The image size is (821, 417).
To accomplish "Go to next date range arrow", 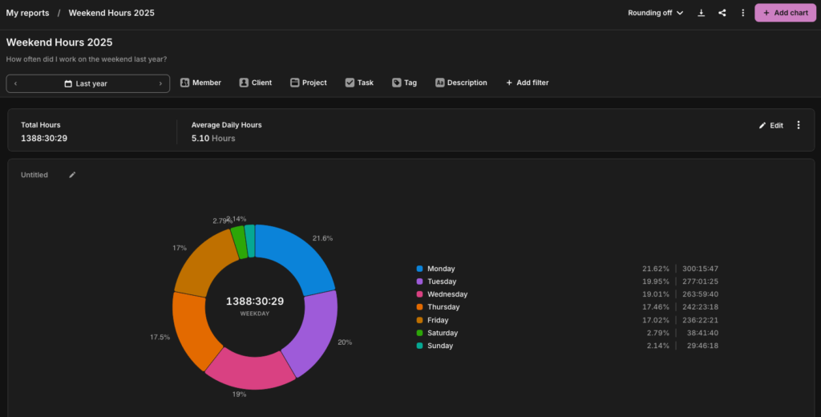I will coord(160,83).
